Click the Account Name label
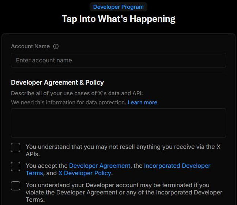 tap(30, 46)
